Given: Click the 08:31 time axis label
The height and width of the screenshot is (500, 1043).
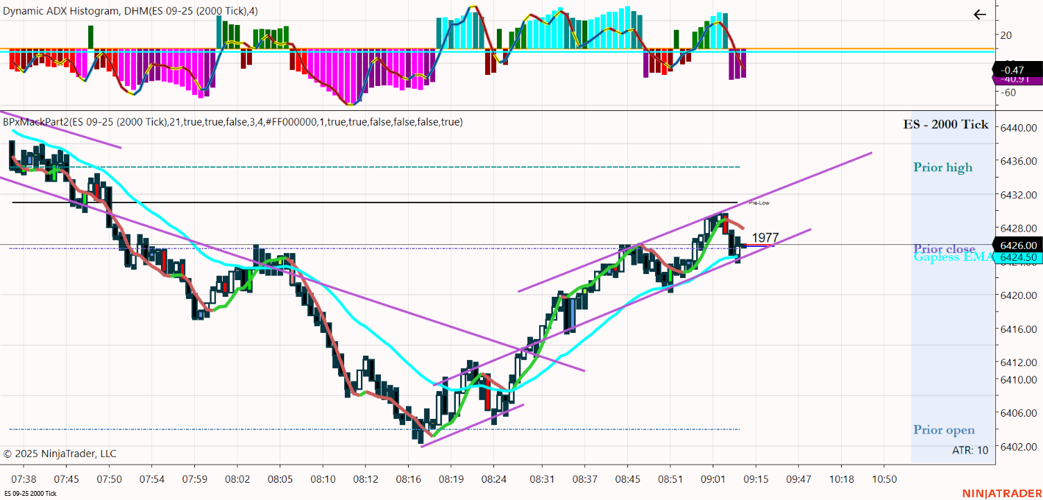Looking at the screenshot, I should [x=541, y=479].
